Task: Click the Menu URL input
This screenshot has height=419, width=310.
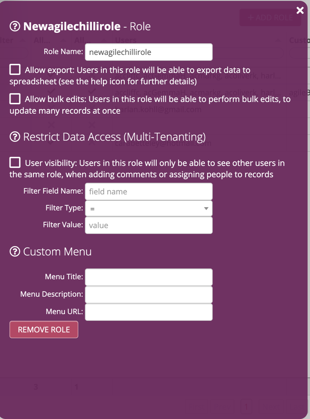Action: (149, 312)
